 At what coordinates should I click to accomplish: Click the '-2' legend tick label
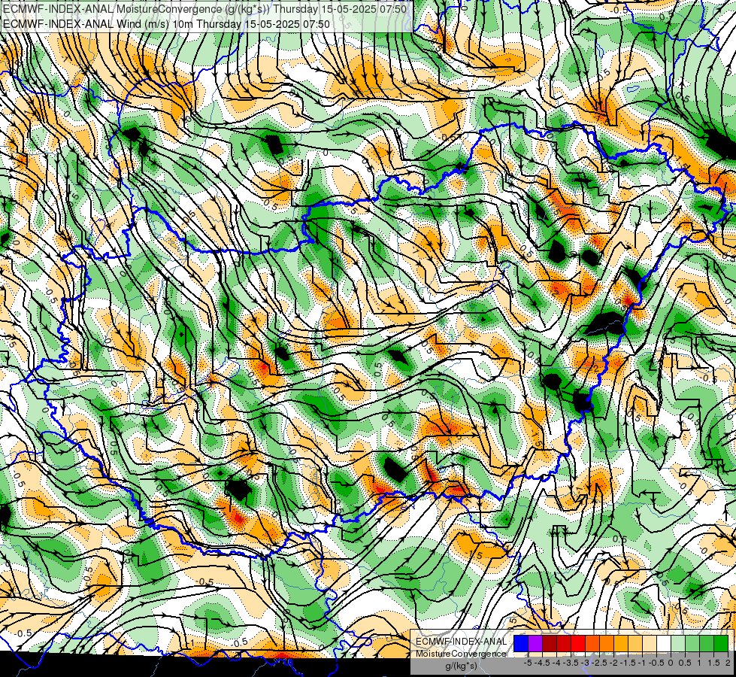pos(613,663)
